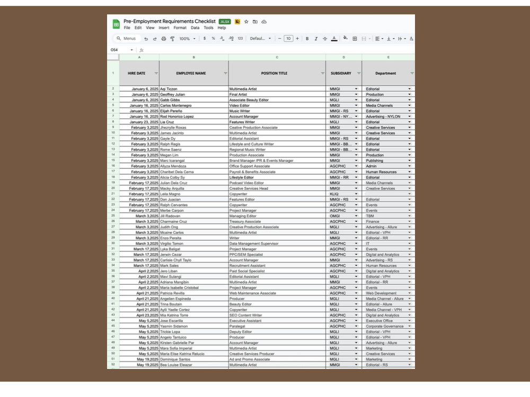Star this document icon
This screenshot has width=530, height=397.
(x=246, y=22)
